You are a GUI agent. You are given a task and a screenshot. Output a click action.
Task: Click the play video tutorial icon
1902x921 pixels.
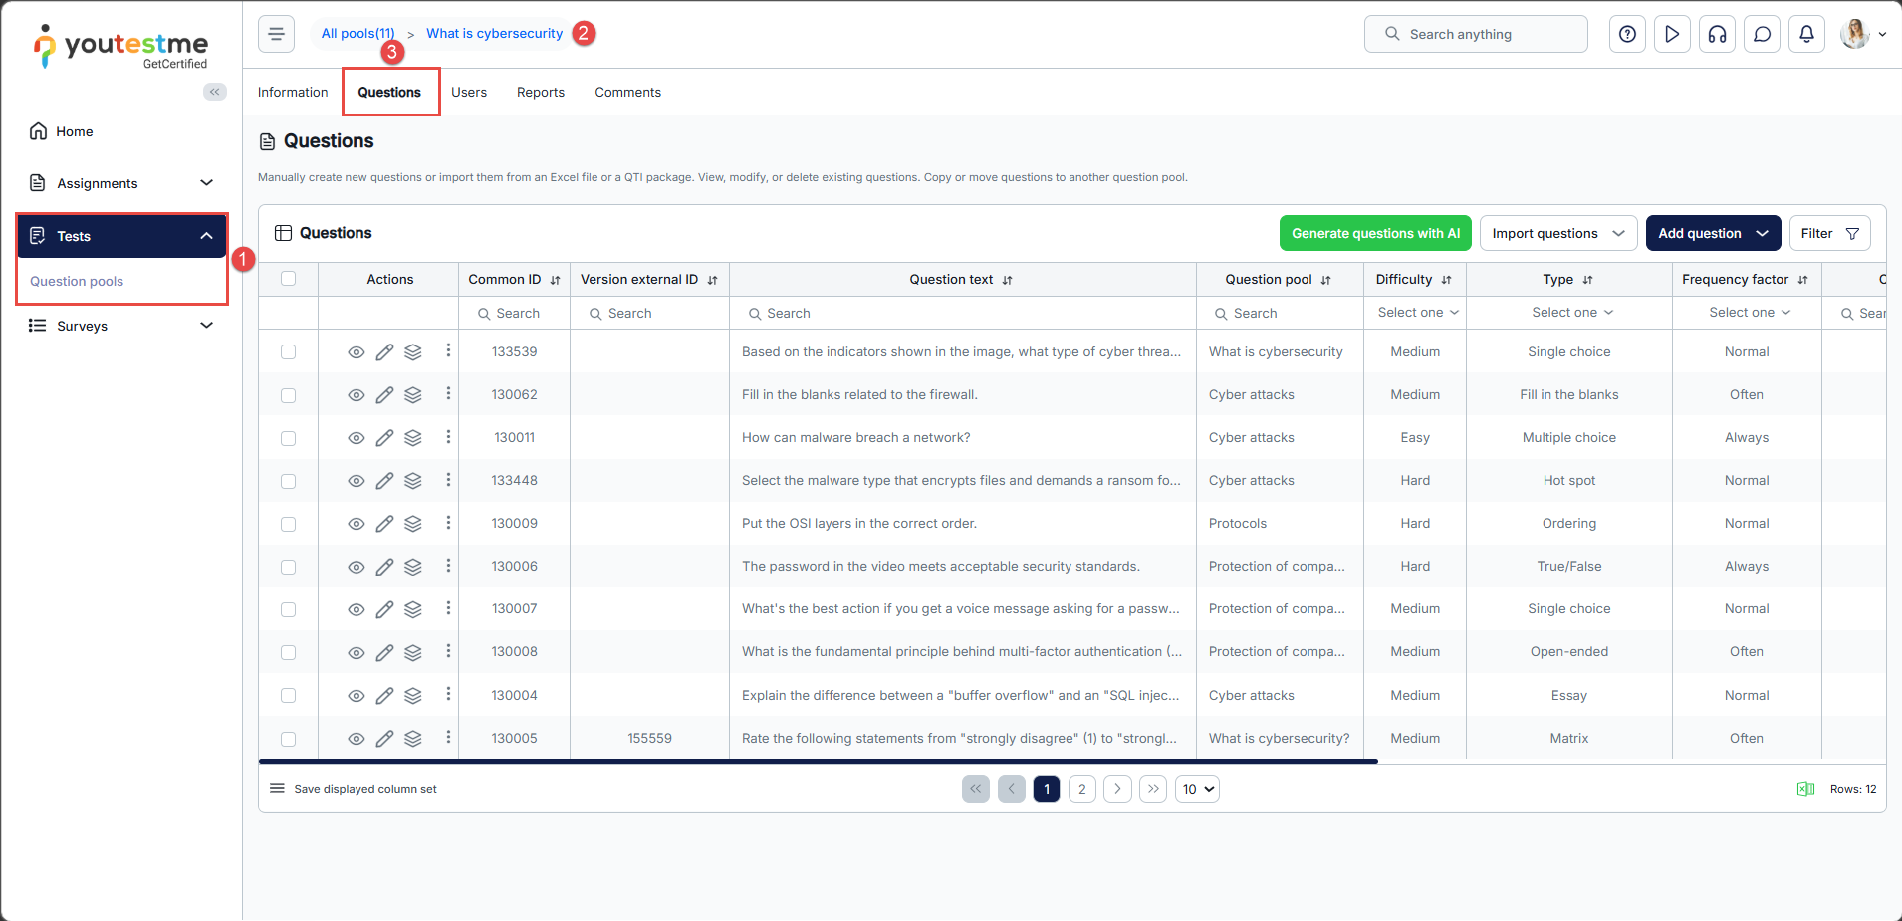pos(1672,34)
